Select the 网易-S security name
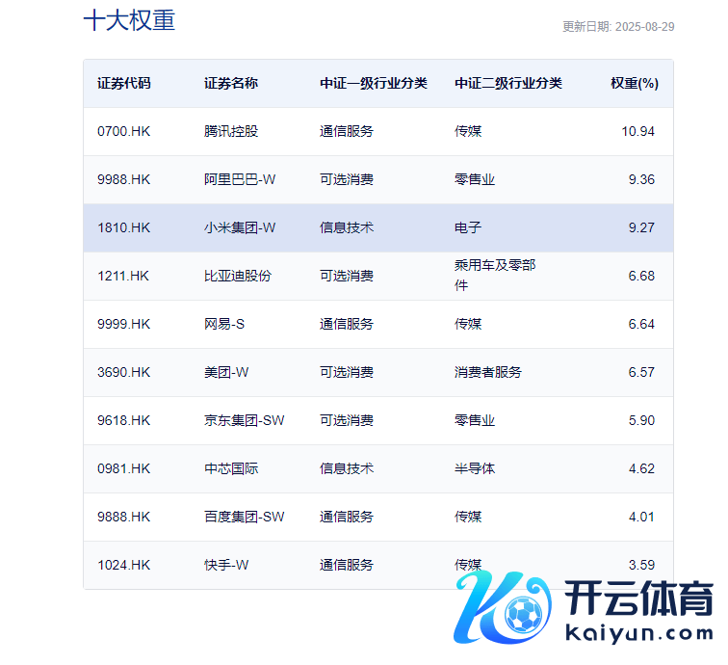Screen dimensions: 728x665 point(224,324)
